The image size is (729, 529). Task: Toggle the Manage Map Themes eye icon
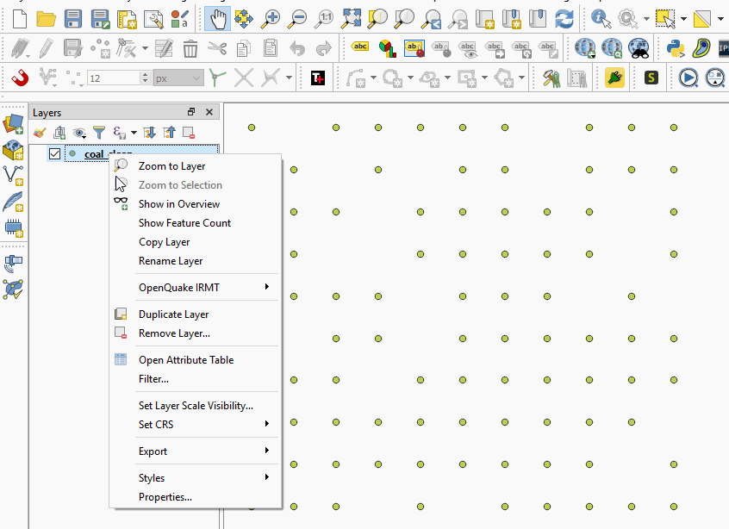79,130
